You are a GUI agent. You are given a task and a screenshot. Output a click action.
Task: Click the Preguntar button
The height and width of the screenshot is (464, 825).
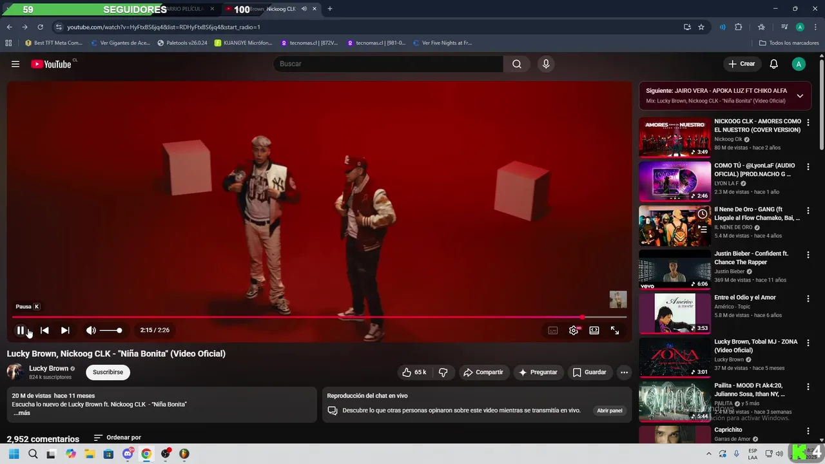pos(538,372)
